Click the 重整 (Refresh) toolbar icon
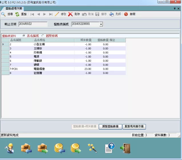The height and width of the screenshot is (160, 182). tap(17, 14)
